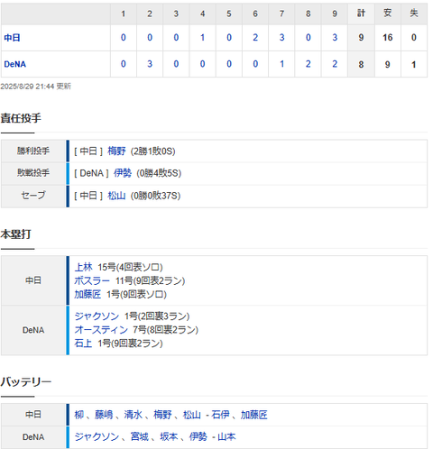
Task: Open ジャクソン link in DeNA battery row
Action: [x=97, y=436]
